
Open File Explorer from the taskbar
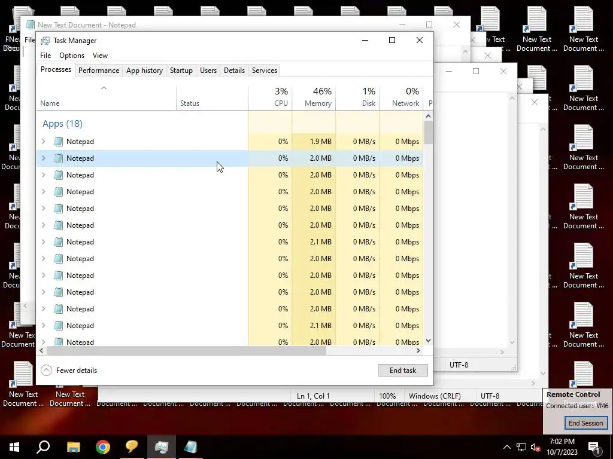click(73, 447)
